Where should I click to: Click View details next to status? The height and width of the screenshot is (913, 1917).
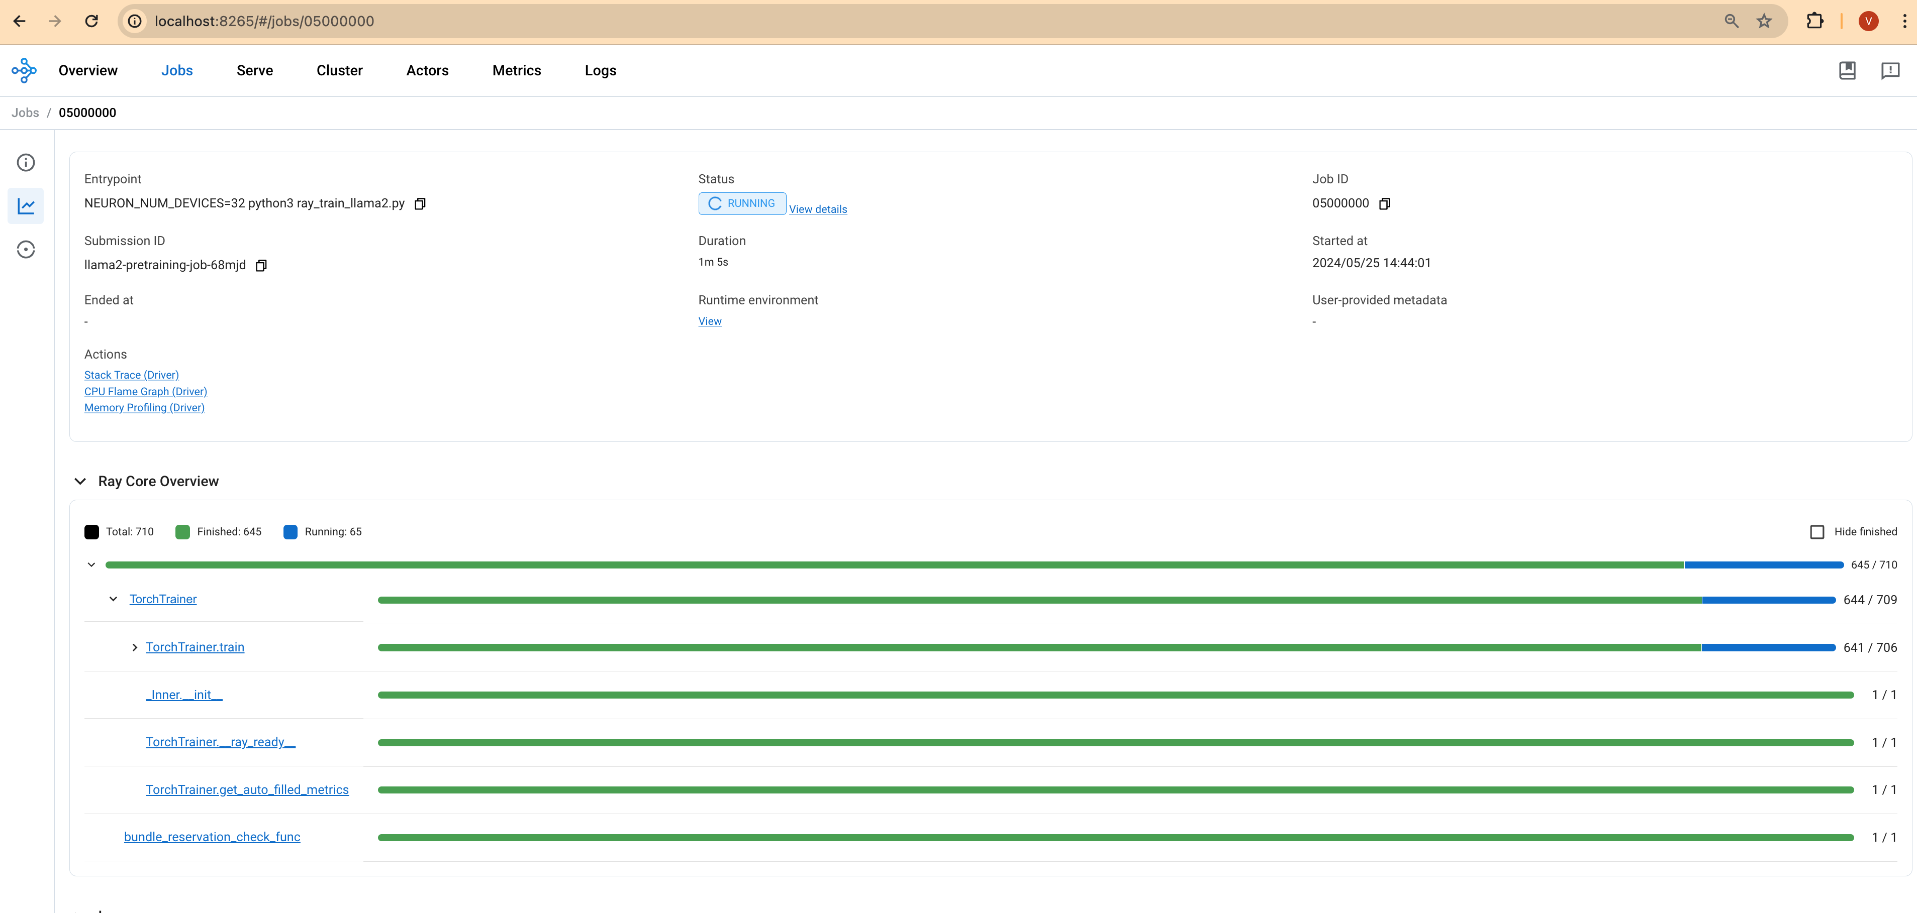[818, 209]
